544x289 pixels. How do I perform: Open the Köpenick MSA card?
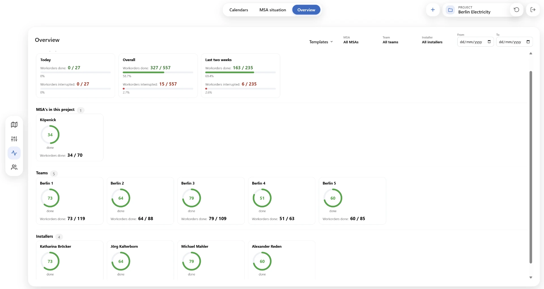point(70,137)
